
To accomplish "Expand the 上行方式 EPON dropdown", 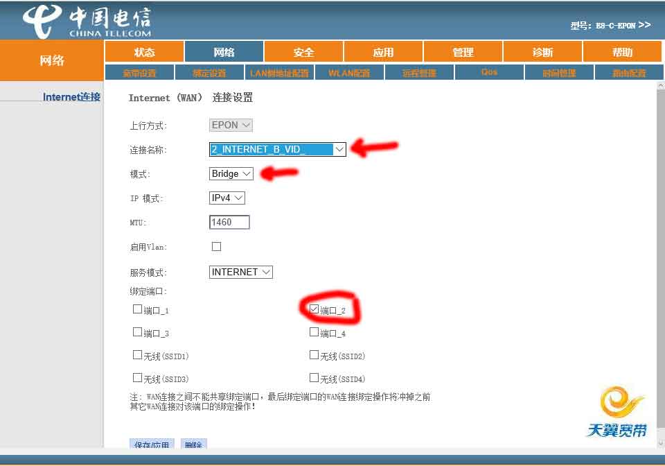I will pos(231,125).
